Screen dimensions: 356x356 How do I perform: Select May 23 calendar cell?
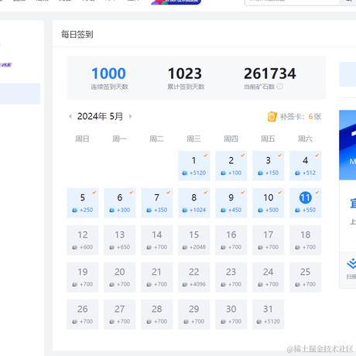click(x=231, y=277)
